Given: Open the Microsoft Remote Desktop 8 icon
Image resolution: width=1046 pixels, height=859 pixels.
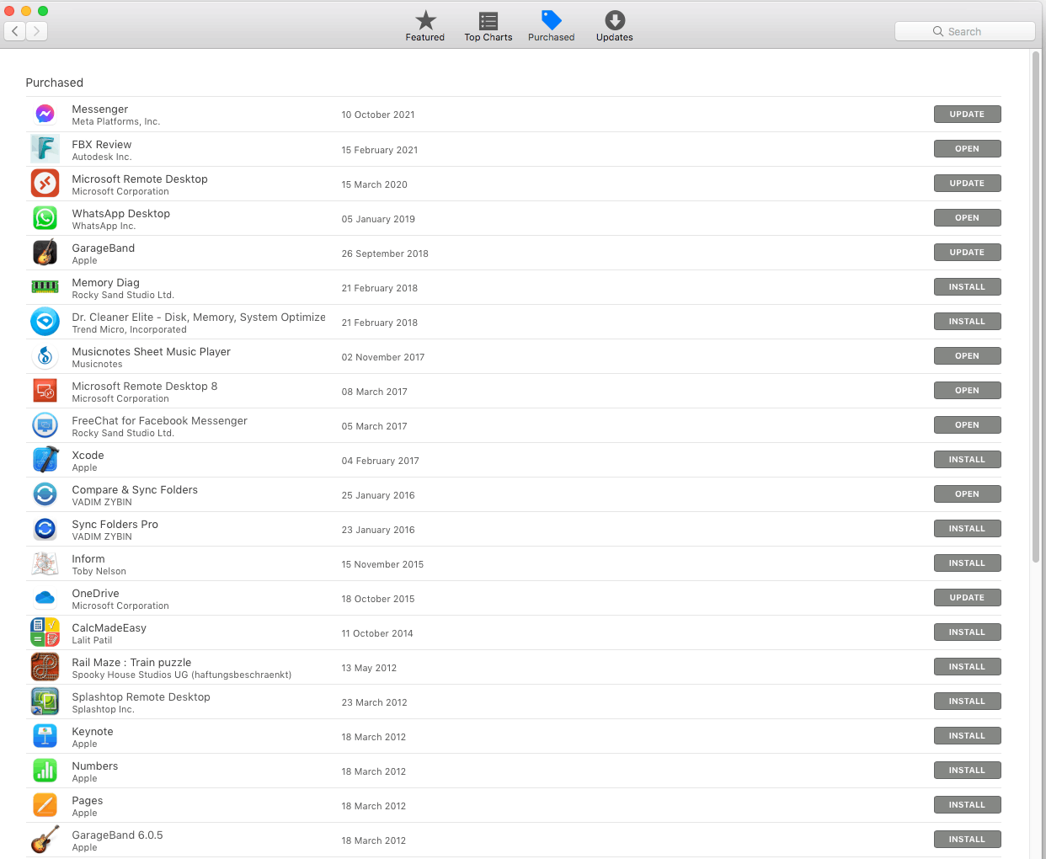Looking at the screenshot, I should point(45,390).
